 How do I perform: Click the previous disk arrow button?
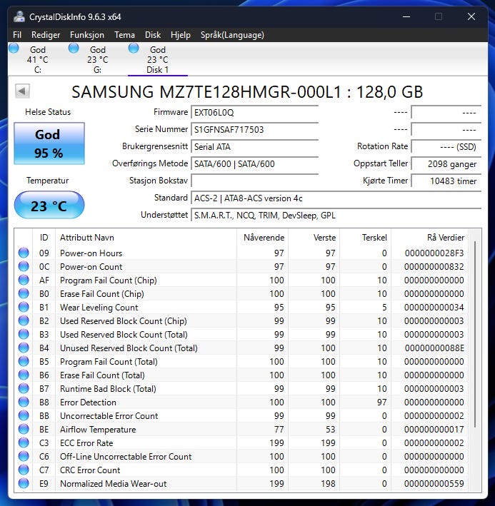coord(22,91)
